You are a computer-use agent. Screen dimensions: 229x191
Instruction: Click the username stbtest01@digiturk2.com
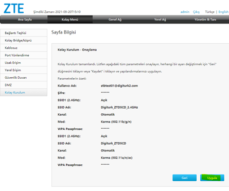(x=119, y=85)
